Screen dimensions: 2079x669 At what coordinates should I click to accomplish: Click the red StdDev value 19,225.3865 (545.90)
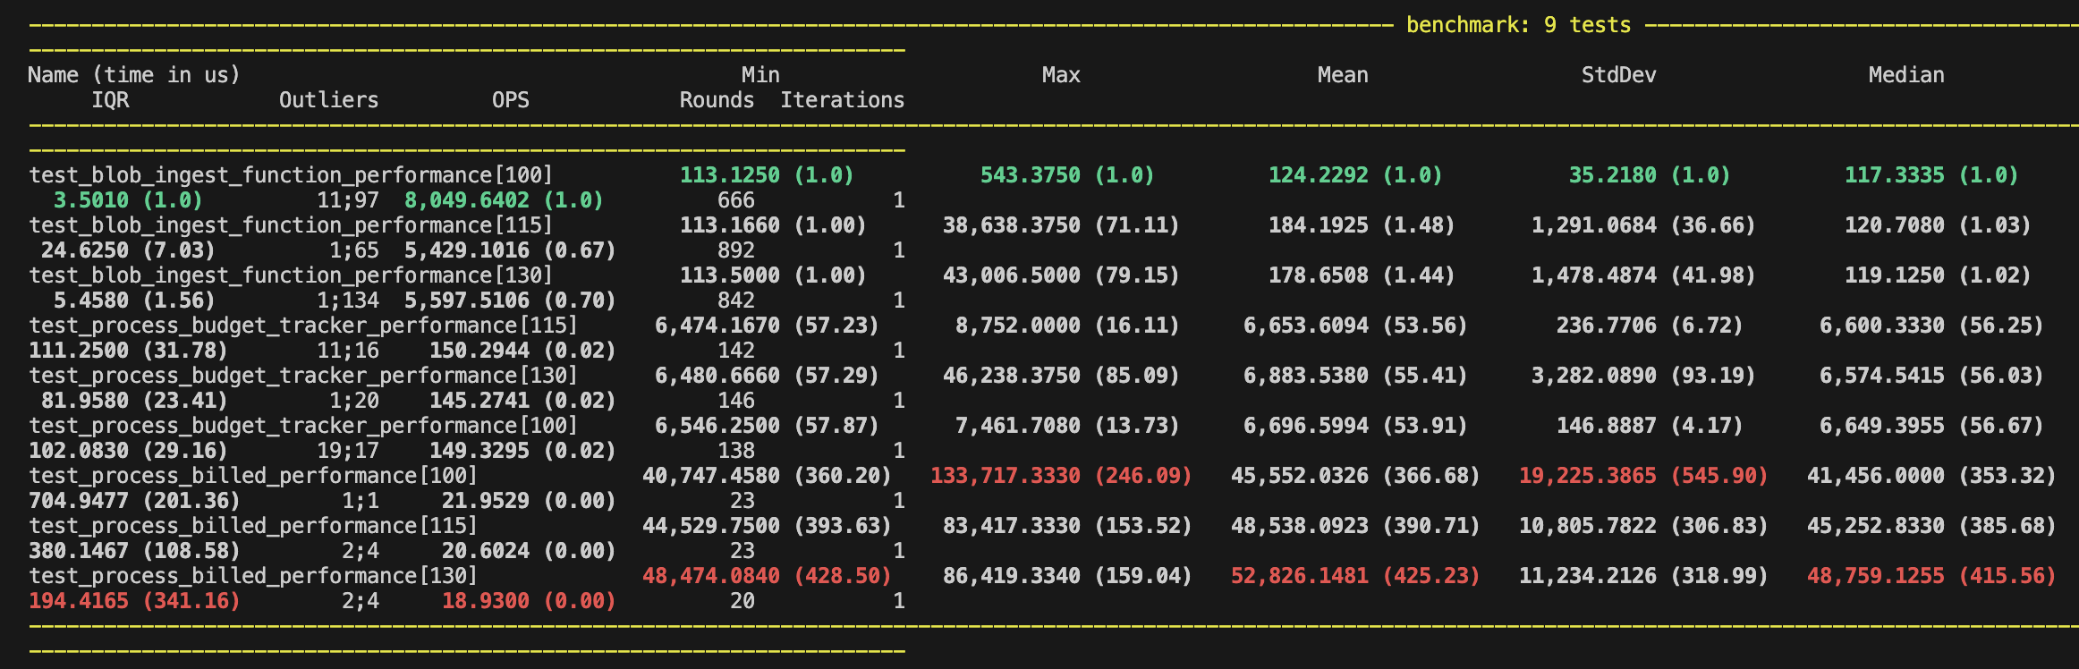tap(1643, 476)
